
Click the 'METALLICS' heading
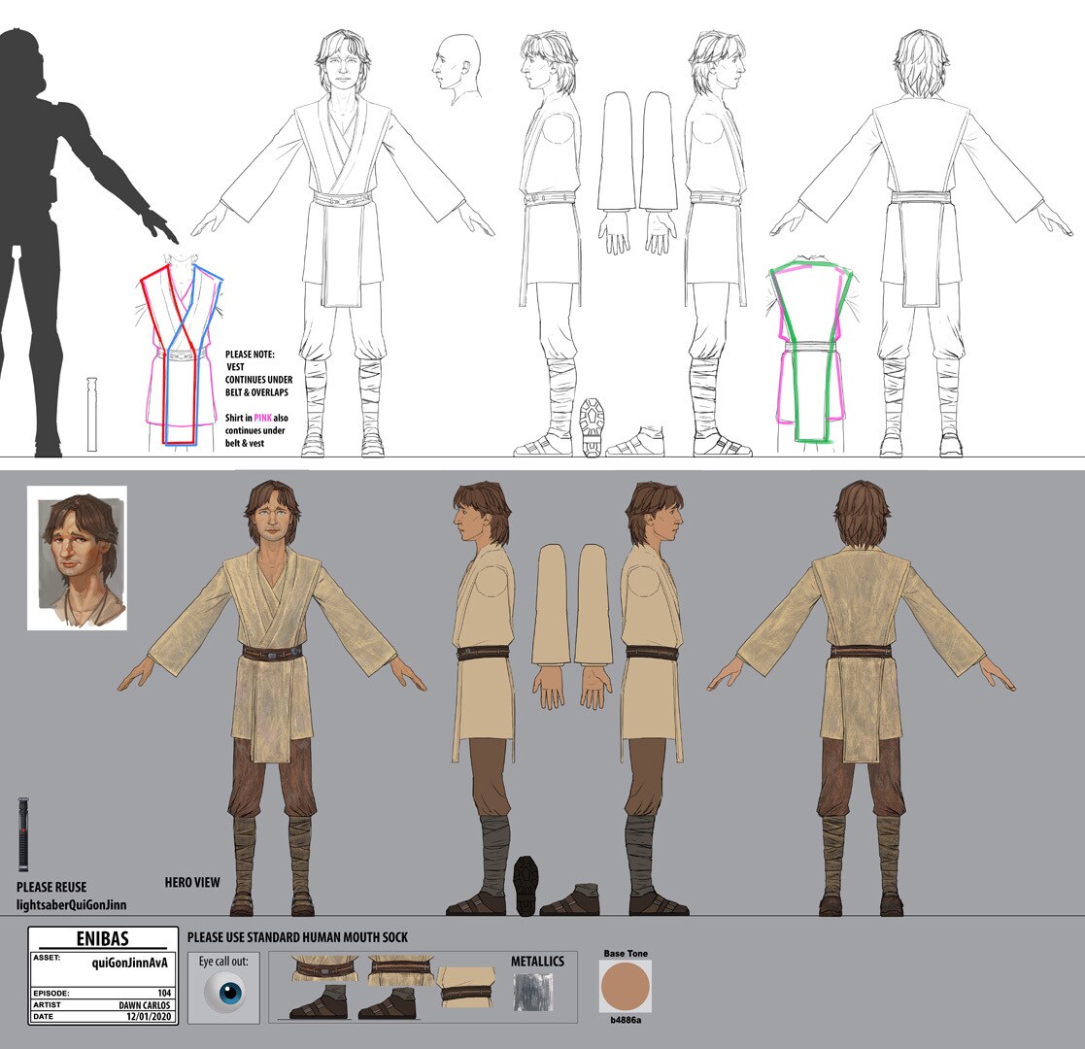pos(538,962)
